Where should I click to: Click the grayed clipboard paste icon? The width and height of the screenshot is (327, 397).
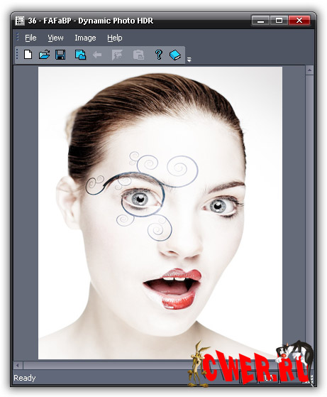coord(138,55)
